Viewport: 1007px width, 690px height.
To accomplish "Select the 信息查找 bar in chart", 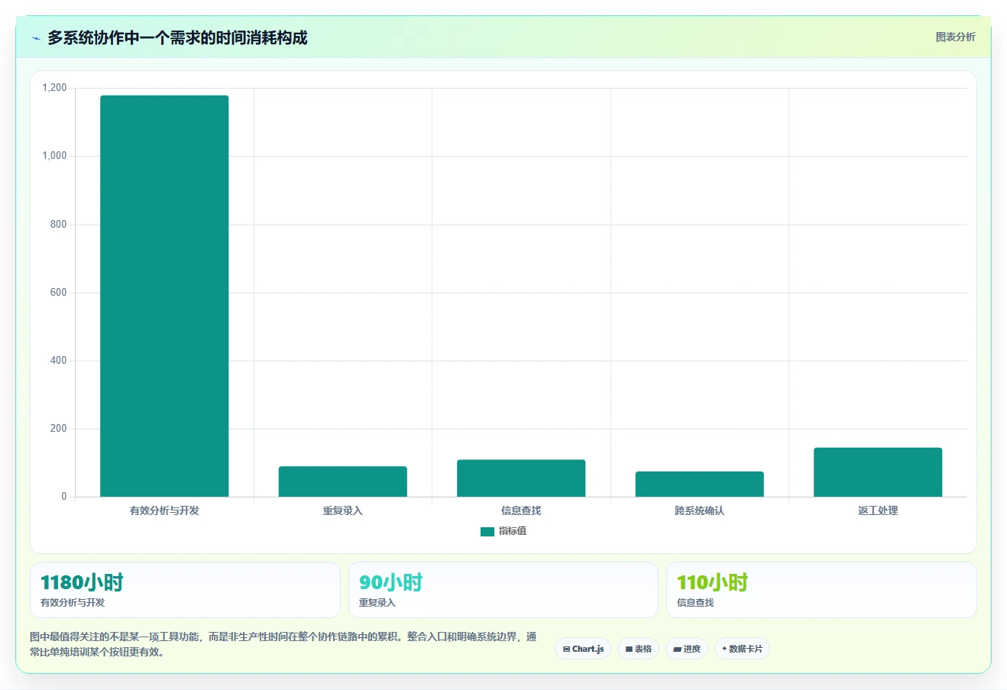I will coord(521,478).
